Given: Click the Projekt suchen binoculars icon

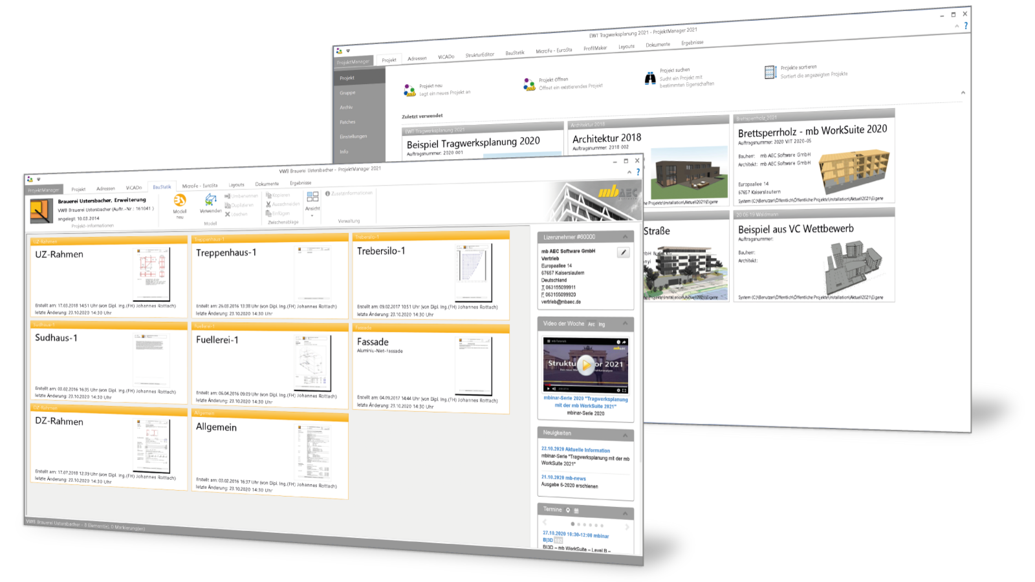Looking at the screenshot, I should pos(650,78).
